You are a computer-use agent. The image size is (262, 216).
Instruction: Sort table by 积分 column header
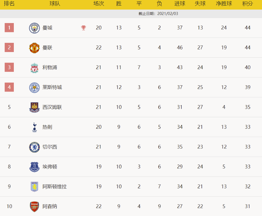pos(248,4)
